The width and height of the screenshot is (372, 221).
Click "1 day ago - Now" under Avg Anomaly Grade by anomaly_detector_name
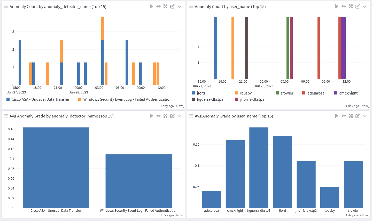coord(171,215)
